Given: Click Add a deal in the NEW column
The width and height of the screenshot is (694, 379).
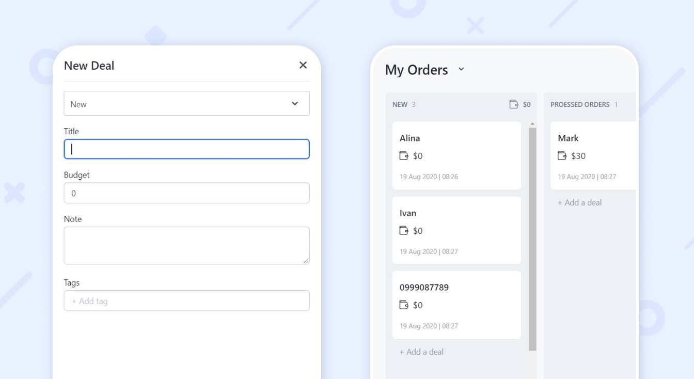Looking at the screenshot, I should (x=421, y=352).
